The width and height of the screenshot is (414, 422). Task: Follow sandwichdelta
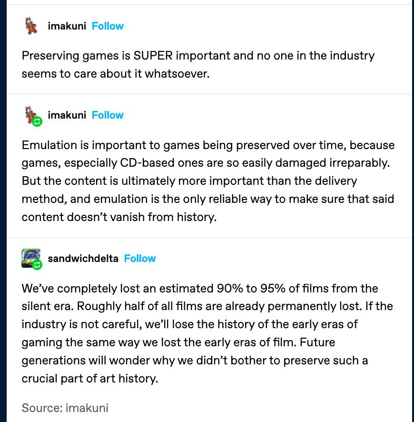[x=140, y=258]
